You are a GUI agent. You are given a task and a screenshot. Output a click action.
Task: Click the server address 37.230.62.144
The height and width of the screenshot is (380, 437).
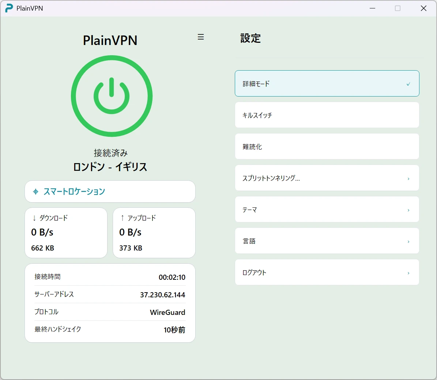(162, 295)
